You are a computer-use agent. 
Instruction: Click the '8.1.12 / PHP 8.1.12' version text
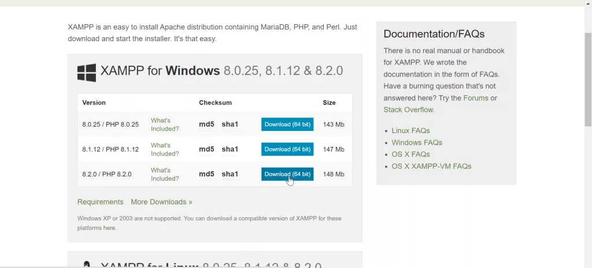(110, 149)
